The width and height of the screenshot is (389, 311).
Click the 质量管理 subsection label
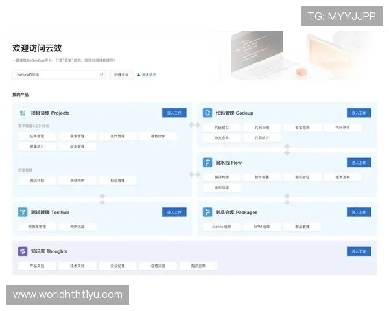coord(25,170)
